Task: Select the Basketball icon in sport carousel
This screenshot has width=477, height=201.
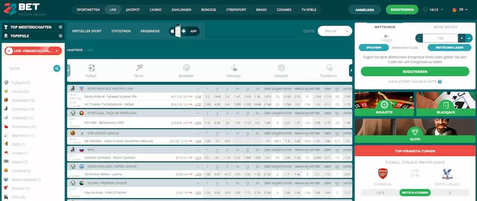Action: pos(186,68)
